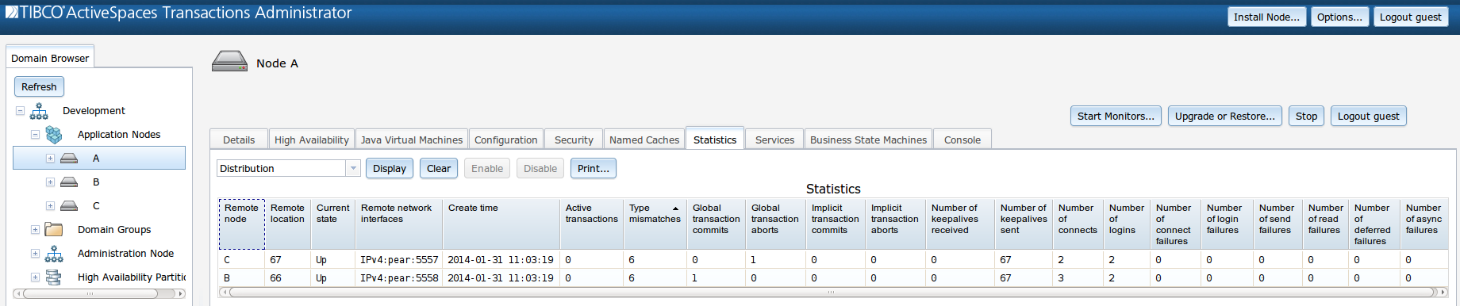1460x306 pixels.
Task: Click statistics table horizontal scrollbar
Action: click(832, 293)
